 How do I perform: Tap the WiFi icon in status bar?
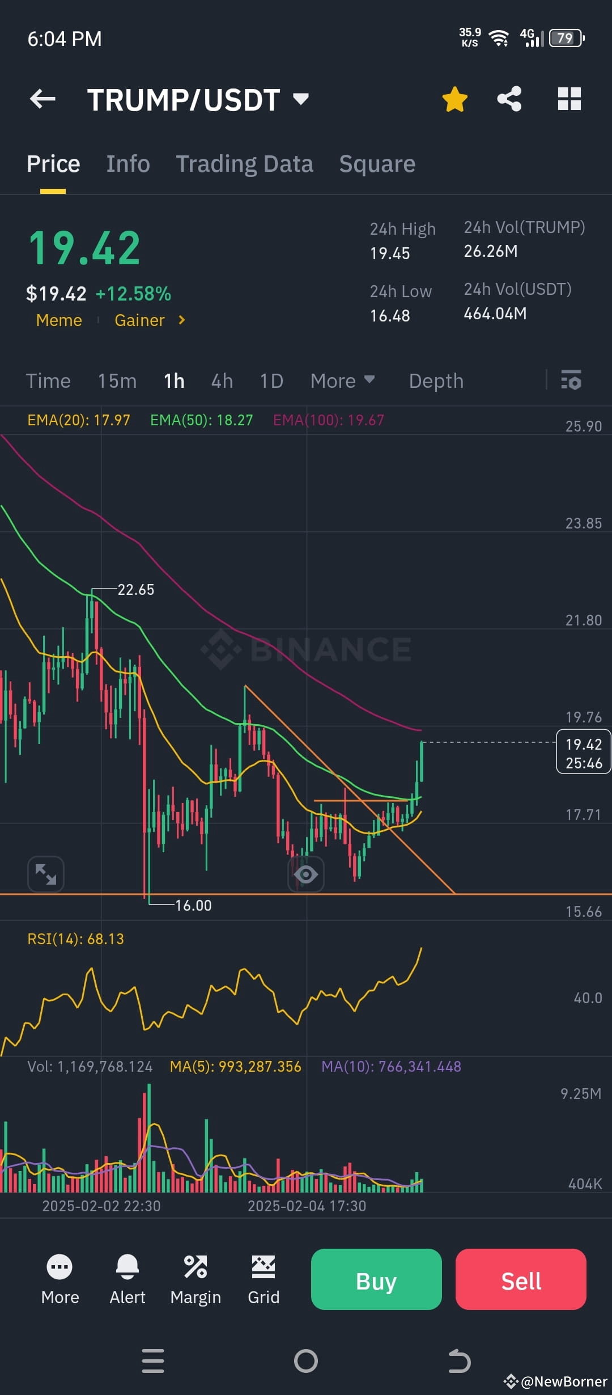499,38
